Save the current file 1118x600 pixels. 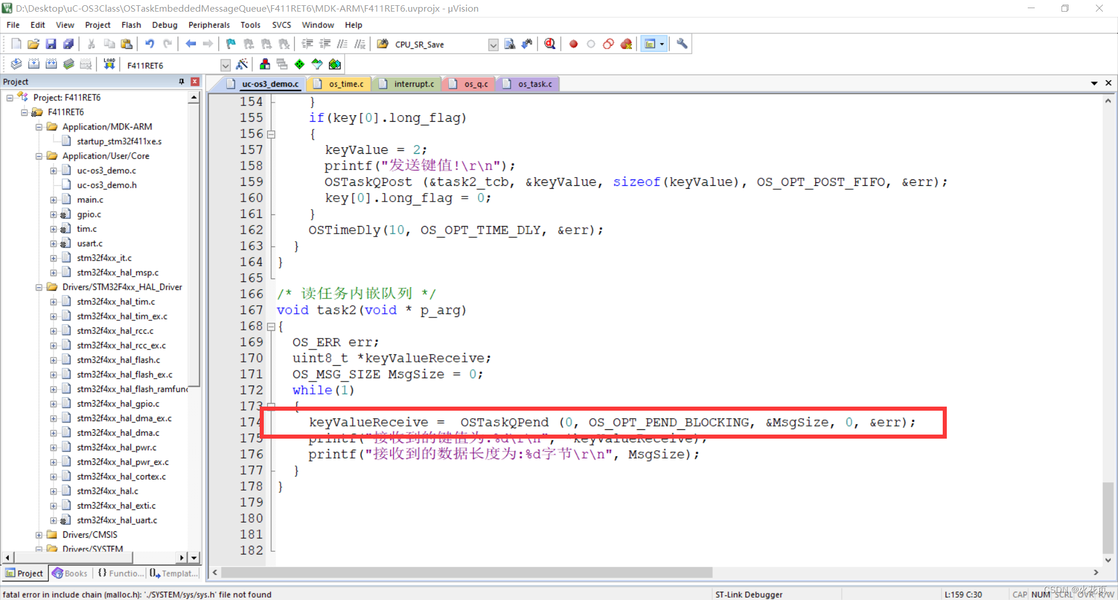coord(51,44)
